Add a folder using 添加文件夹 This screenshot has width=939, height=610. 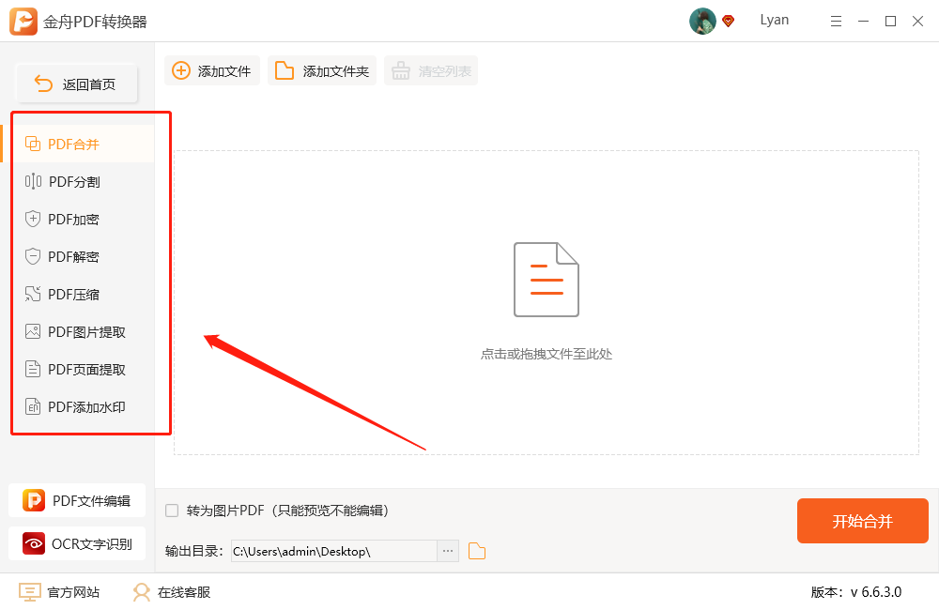pyautogui.click(x=322, y=70)
